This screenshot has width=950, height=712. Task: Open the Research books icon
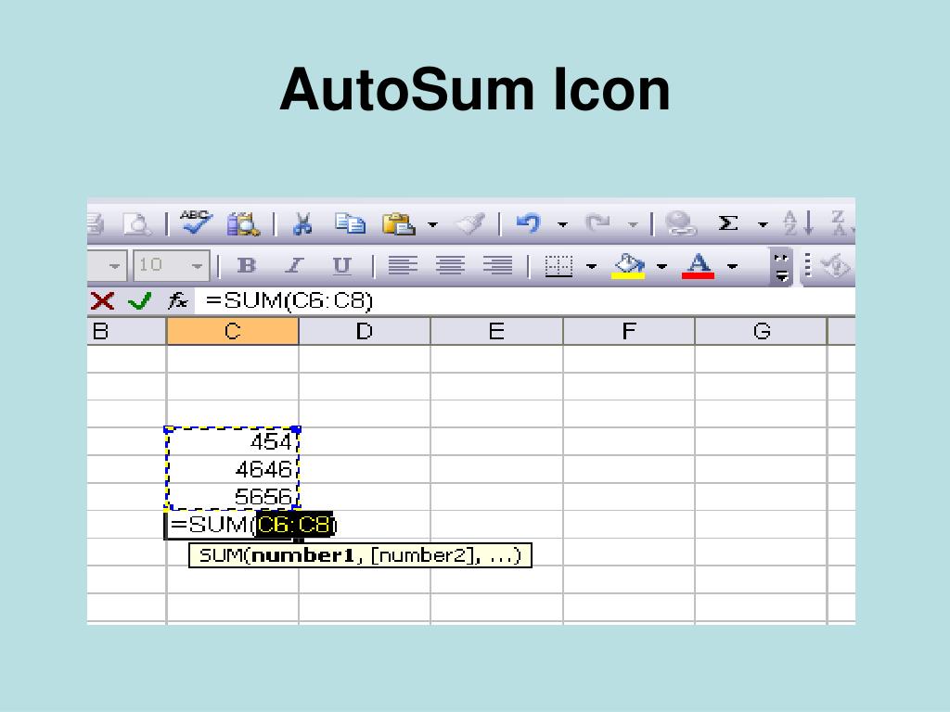(243, 224)
